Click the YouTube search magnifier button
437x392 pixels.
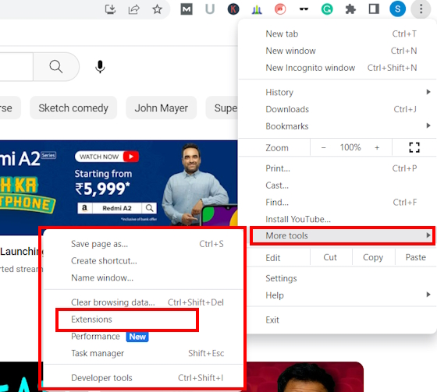(56, 67)
